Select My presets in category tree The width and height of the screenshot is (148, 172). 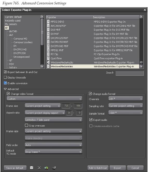(x=11, y=24)
